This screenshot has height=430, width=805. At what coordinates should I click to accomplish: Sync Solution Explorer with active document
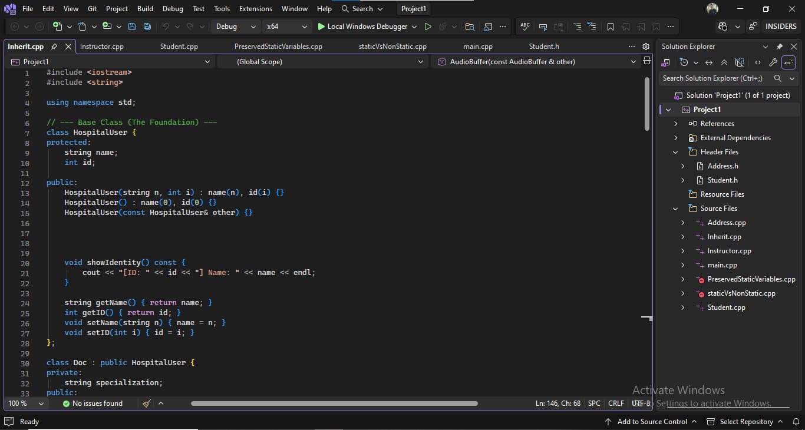click(709, 62)
